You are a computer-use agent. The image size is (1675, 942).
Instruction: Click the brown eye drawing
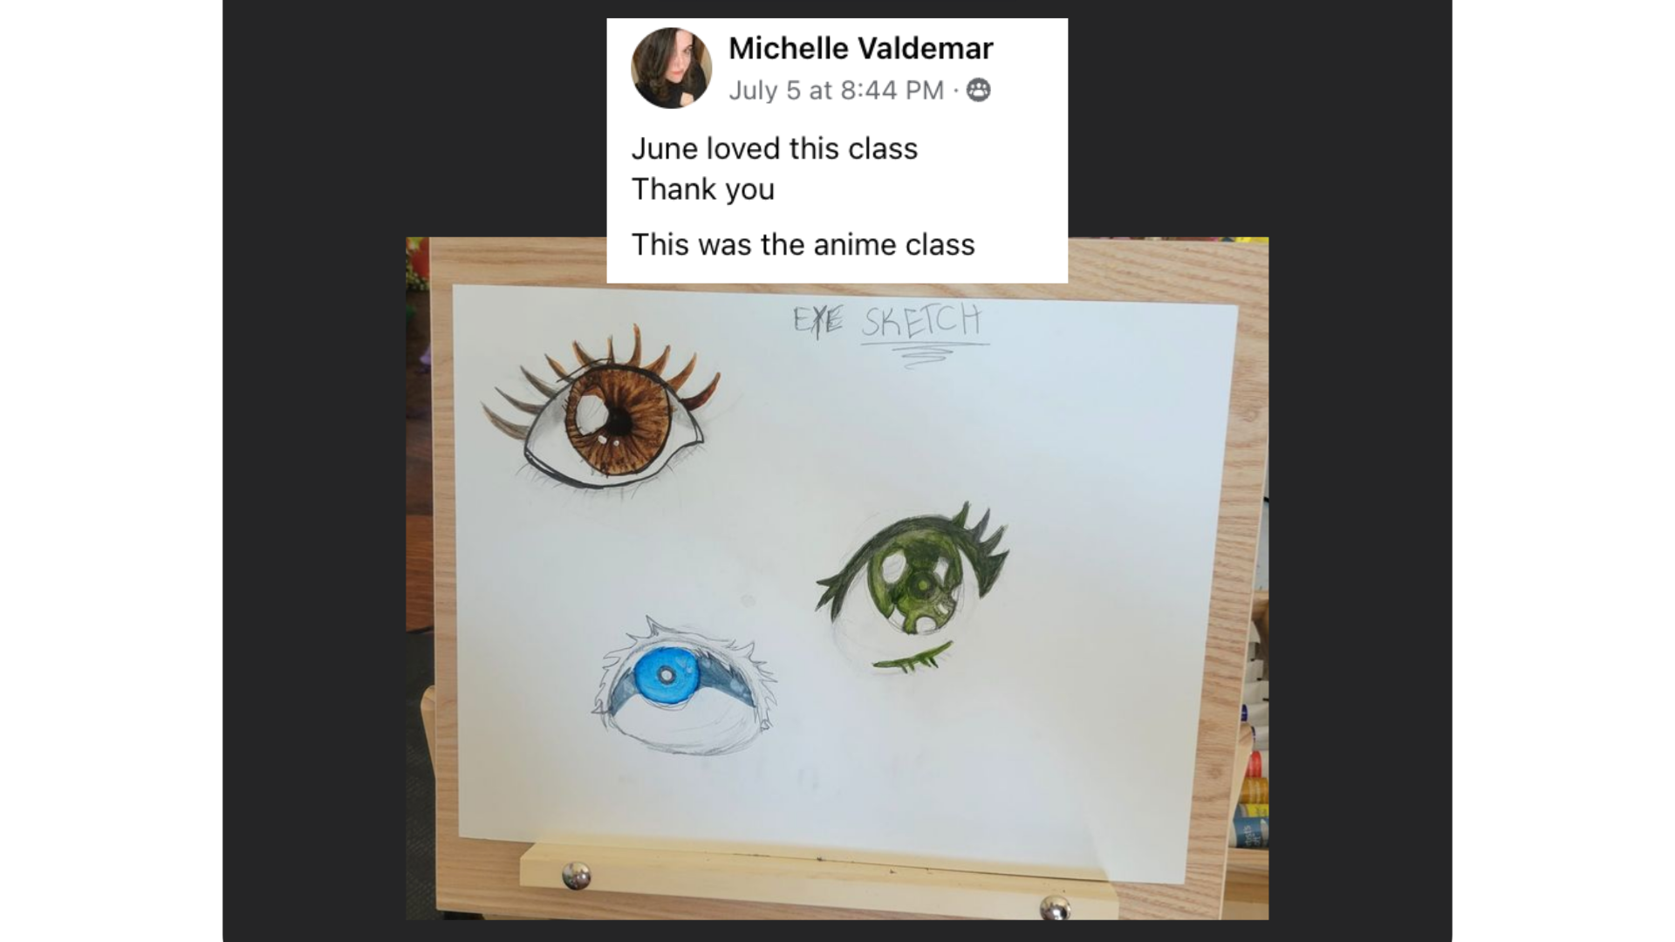coord(600,412)
